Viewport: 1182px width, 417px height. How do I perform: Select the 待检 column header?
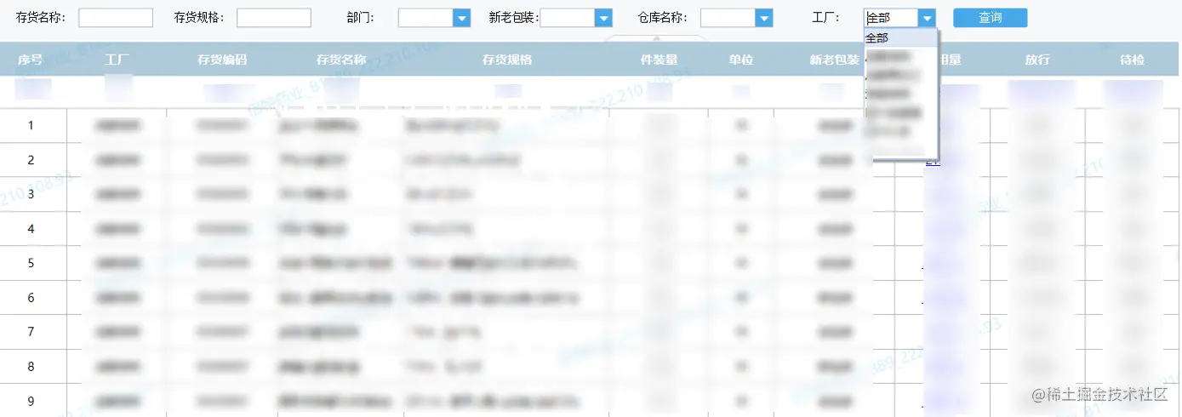pos(1133,60)
